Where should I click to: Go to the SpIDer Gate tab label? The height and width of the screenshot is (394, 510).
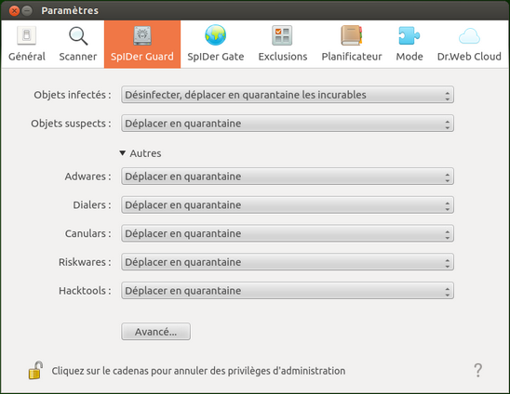pyautogui.click(x=216, y=57)
